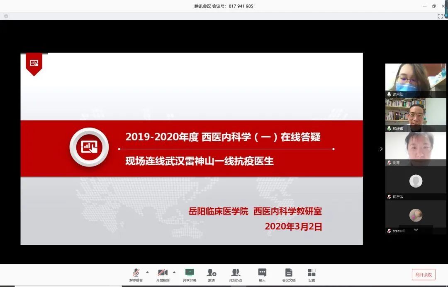448x287 pixels.
Task: Click 沈宇弘's avatar tile
Action: [416, 181]
